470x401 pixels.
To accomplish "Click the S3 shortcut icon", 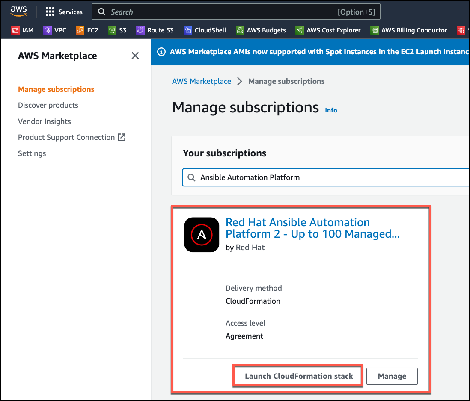I will click(112, 30).
